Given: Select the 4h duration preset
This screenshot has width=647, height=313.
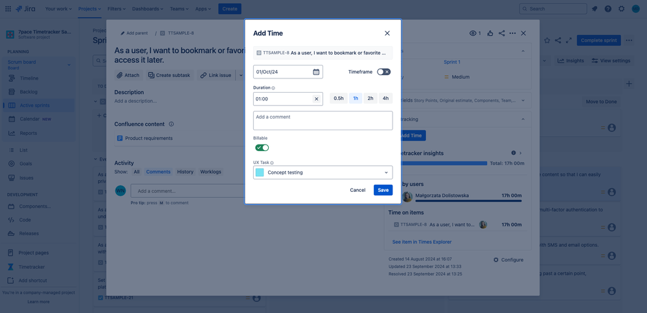Looking at the screenshot, I should [x=385, y=99].
